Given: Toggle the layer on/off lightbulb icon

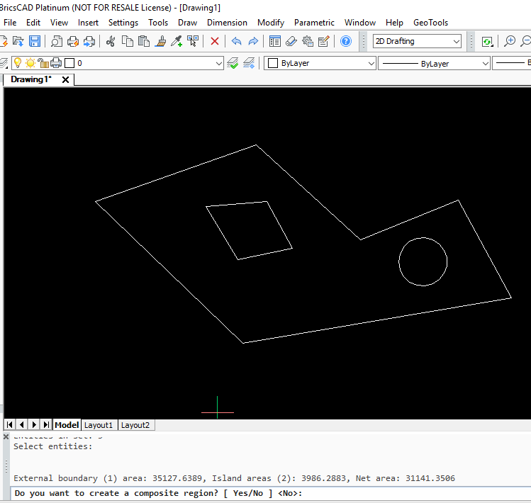Looking at the screenshot, I should [18, 63].
